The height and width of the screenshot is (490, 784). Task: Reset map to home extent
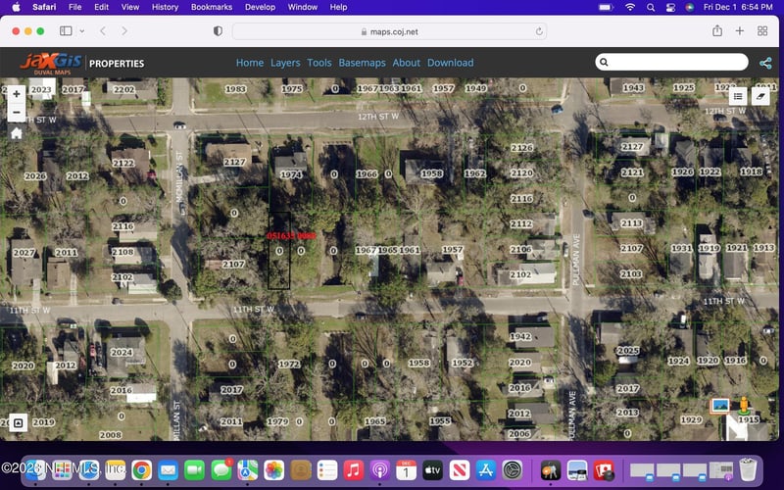coord(17,133)
